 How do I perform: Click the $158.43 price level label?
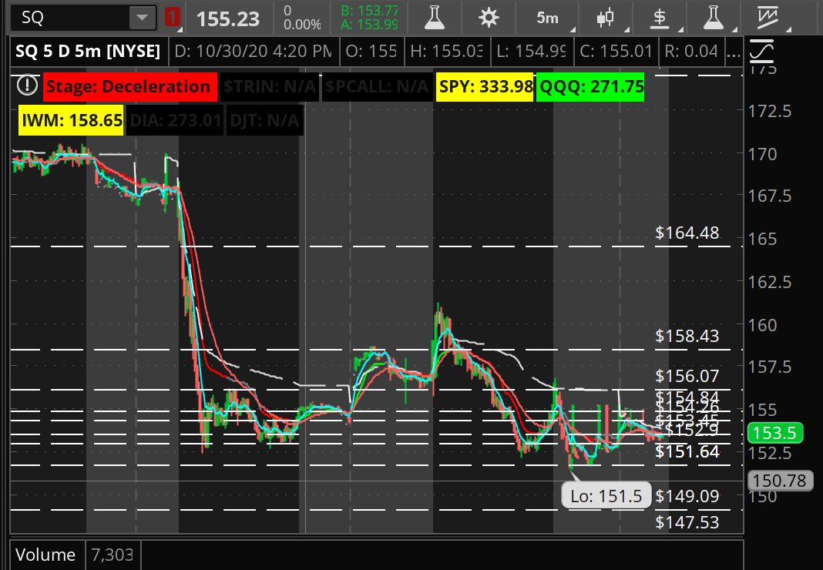pyautogui.click(x=687, y=336)
